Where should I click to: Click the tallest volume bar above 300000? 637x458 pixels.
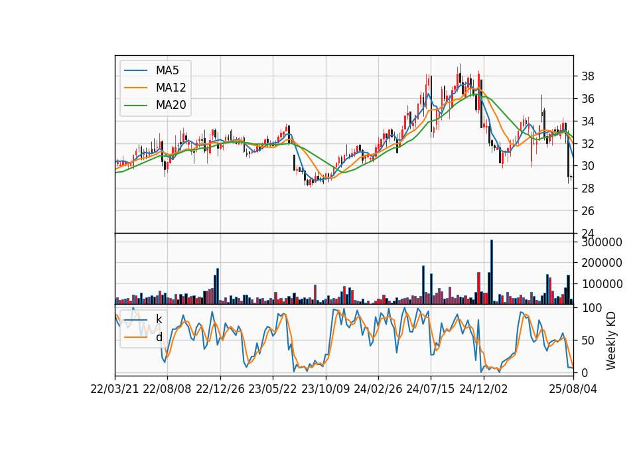[492, 272]
